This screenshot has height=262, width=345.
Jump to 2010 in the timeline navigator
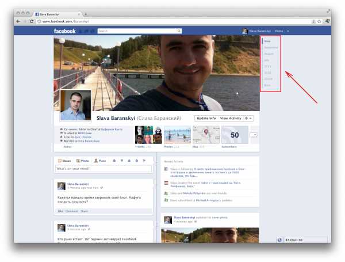coord(267,73)
